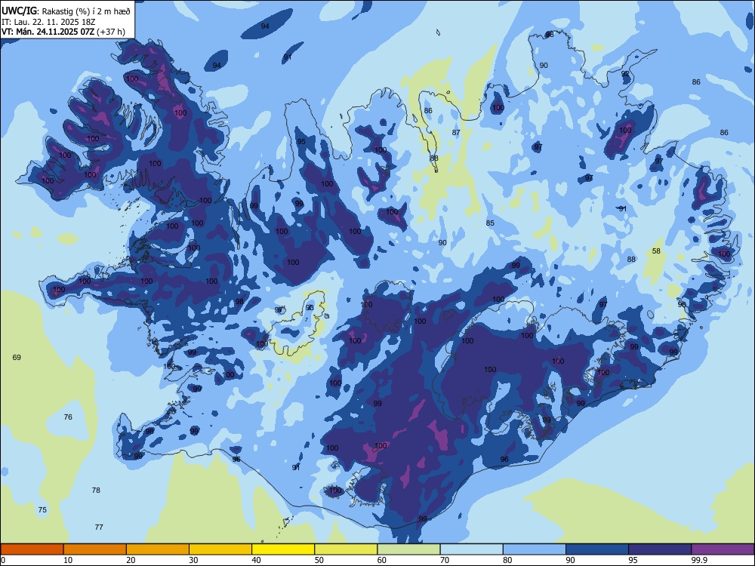This screenshot has height=566, width=755.
Task: Click the '77' humidity value on the map
Action: click(99, 527)
